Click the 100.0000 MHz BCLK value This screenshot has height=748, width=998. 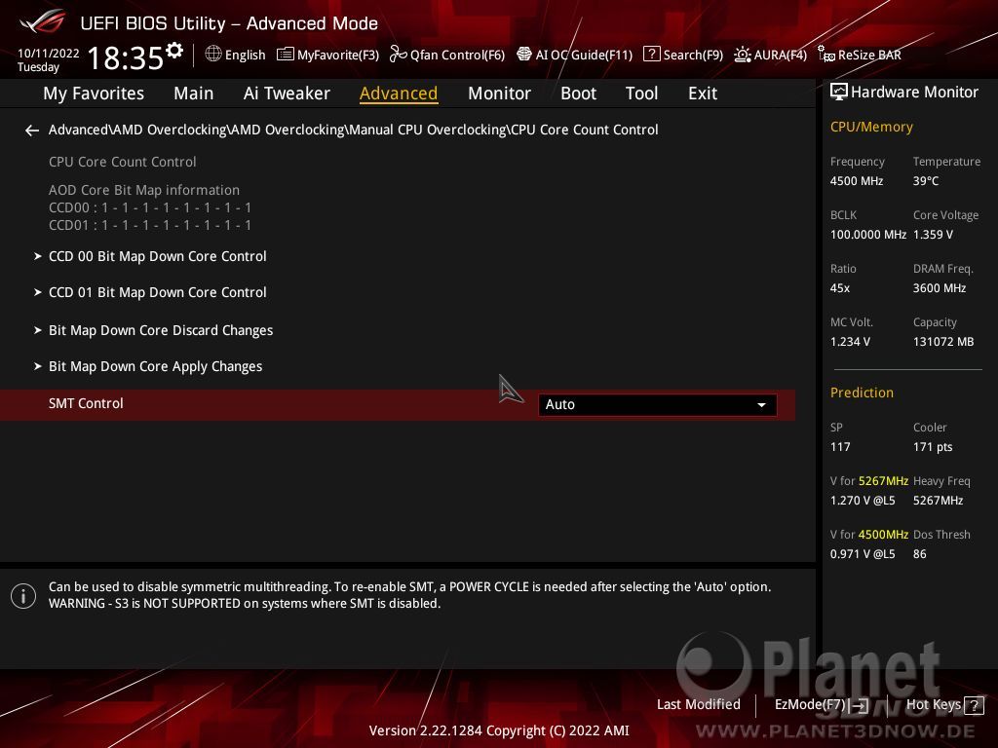click(868, 235)
